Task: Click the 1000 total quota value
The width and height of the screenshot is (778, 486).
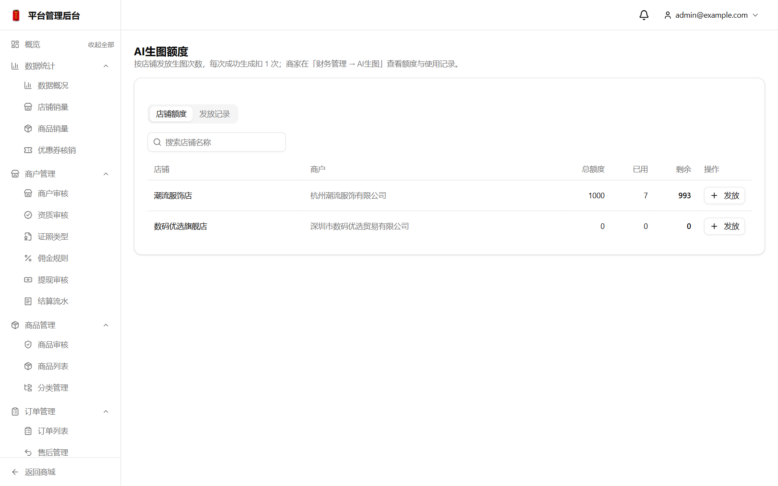Action: 596,196
